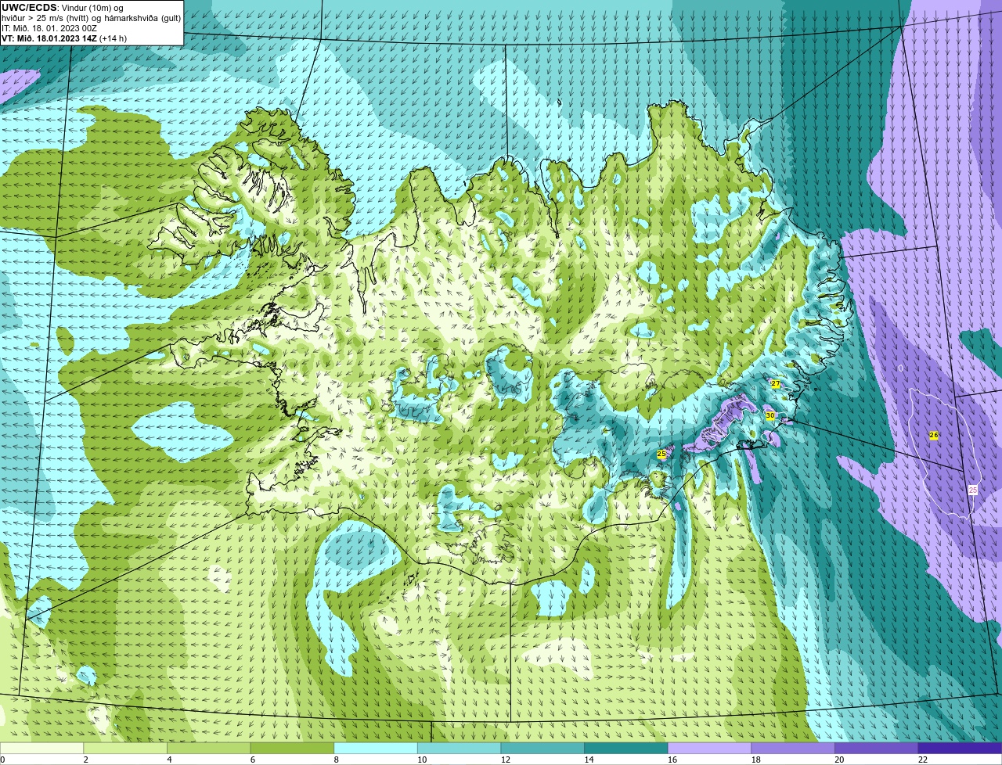The height and width of the screenshot is (765, 1002).
Task: Click scale value 22 on the color bar
Action: (923, 760)
